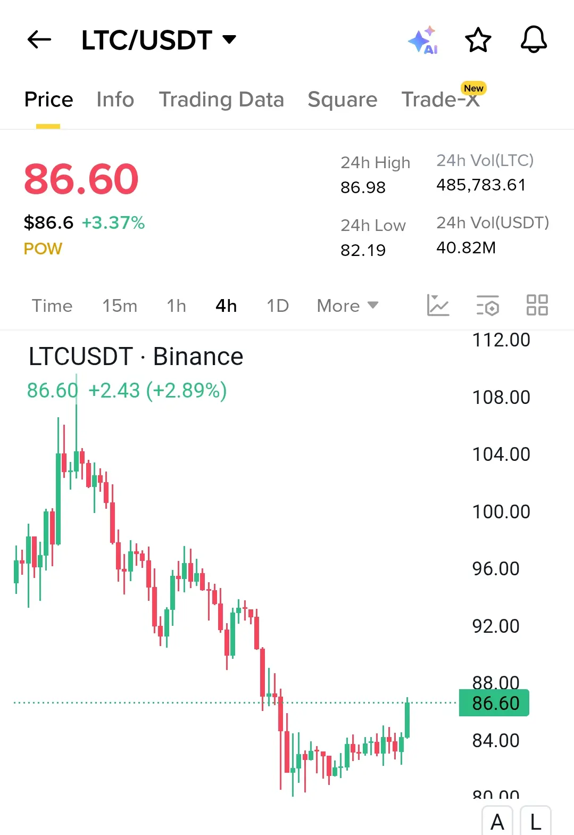Tap the 24h Vol(USDT) value 40.82M
The image size is (574, 835).
pyautogui.click(x=466, y=247)
